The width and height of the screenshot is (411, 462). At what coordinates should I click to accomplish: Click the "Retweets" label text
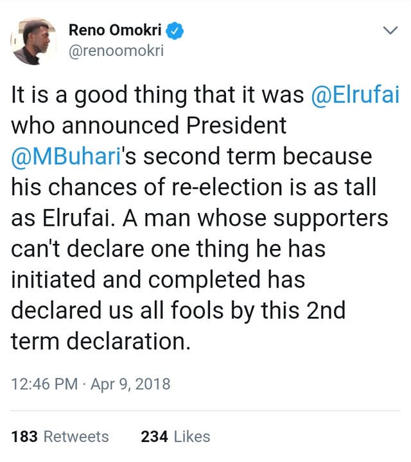click(76, 436)
